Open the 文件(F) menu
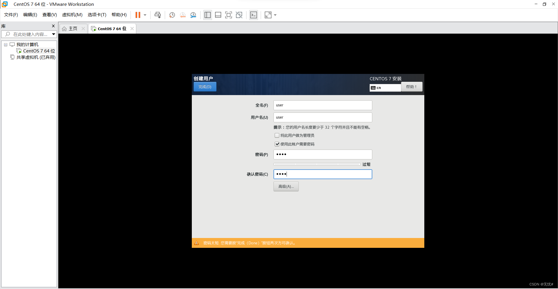The height and width of the screenshot is (289, 558). point(11,15)
